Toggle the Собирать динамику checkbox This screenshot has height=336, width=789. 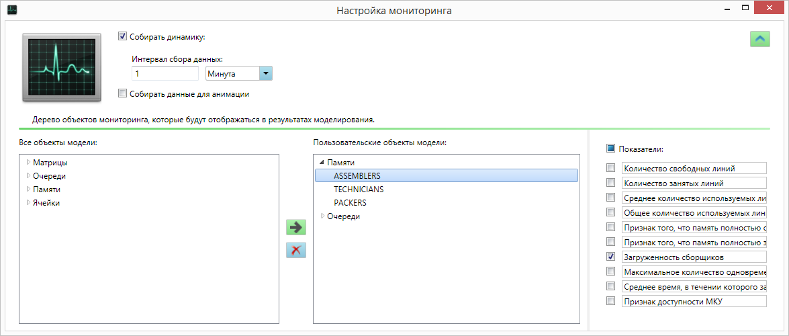pyautogui.click(x=122, y=36)
